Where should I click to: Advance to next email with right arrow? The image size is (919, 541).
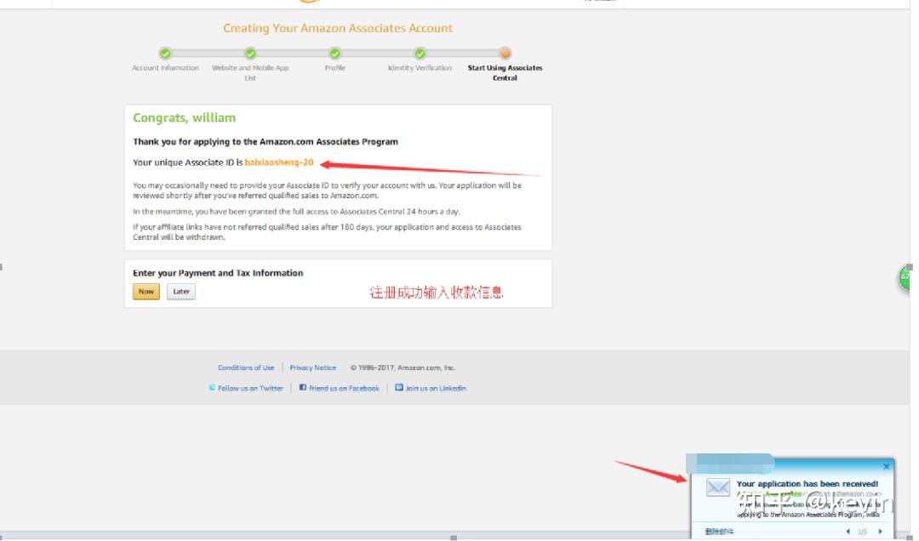coord(881,531)
